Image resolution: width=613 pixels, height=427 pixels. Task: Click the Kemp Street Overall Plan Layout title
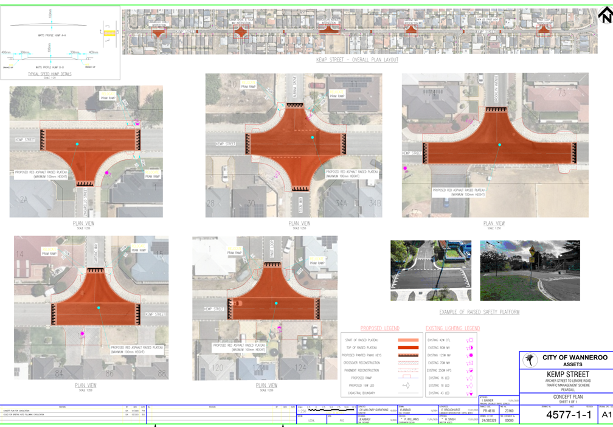pos(357,60)
